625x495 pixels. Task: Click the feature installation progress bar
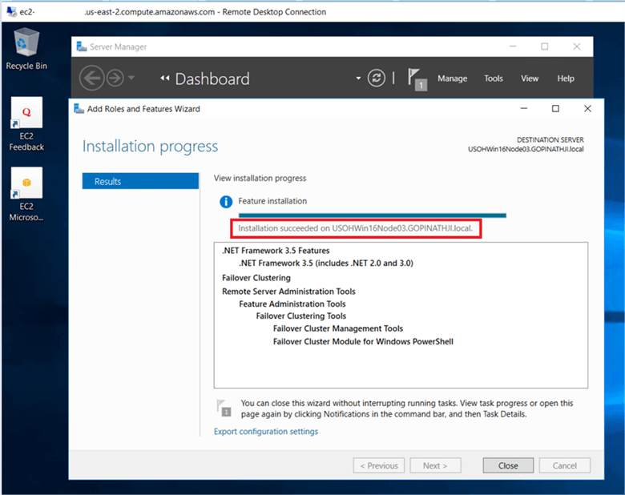click(373, 215)
